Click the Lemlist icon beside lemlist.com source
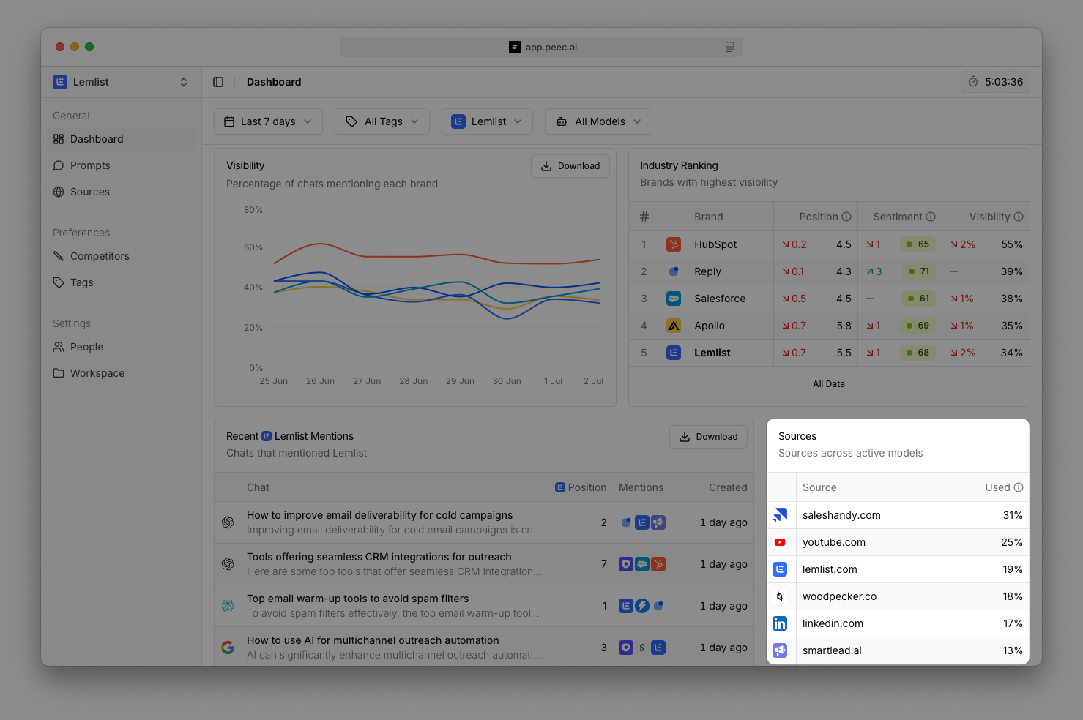Screen dimensions: 1083x720 (x=780, y=569)
